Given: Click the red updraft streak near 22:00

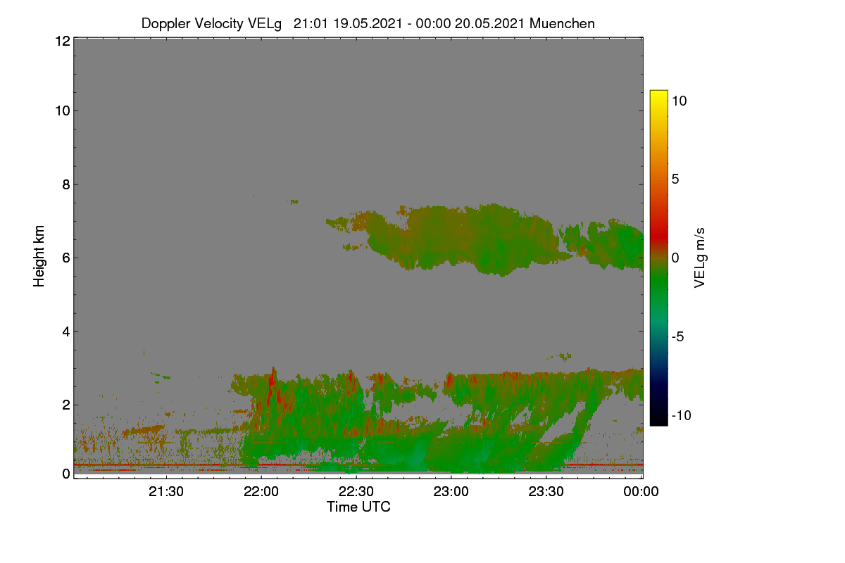Looking at the screenshot, I should [273, 386].
